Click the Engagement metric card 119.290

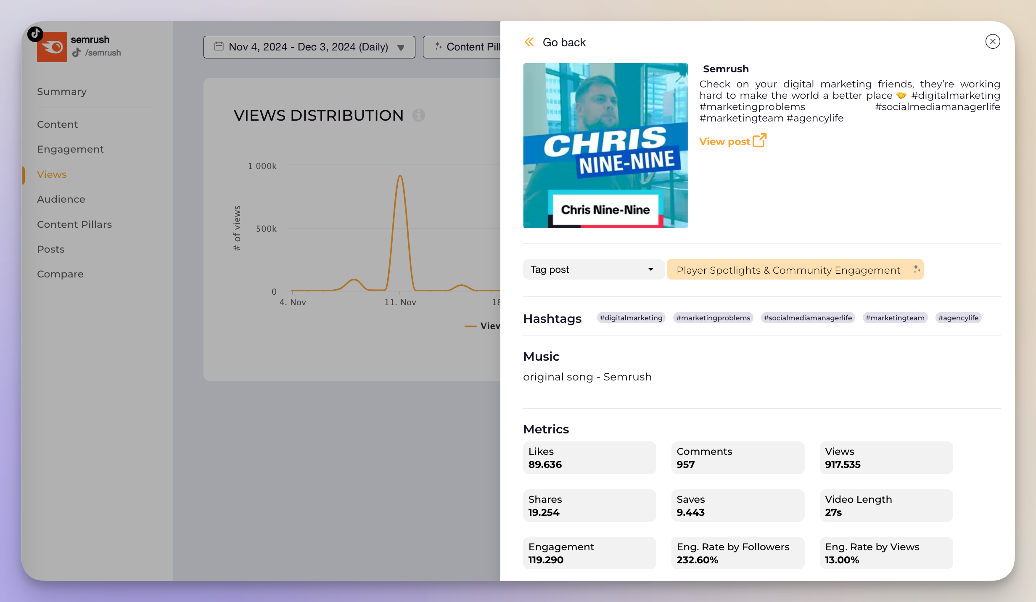click(589, 553)
